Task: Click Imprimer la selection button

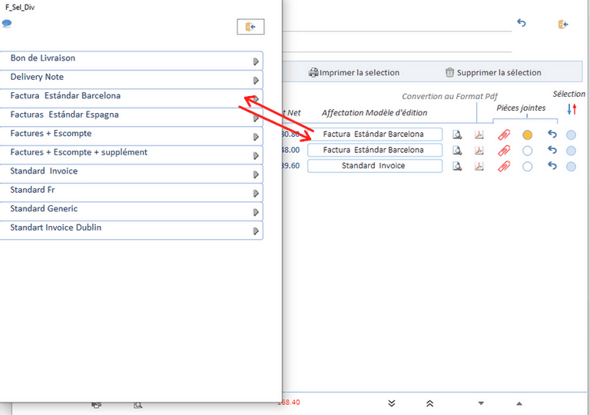Action: coord(354,72)
